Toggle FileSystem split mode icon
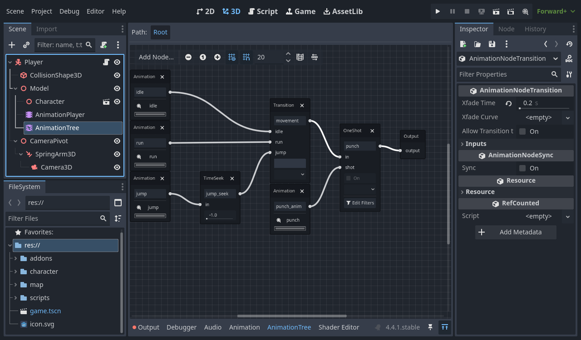Screen dimensions: 581x340 118,203
